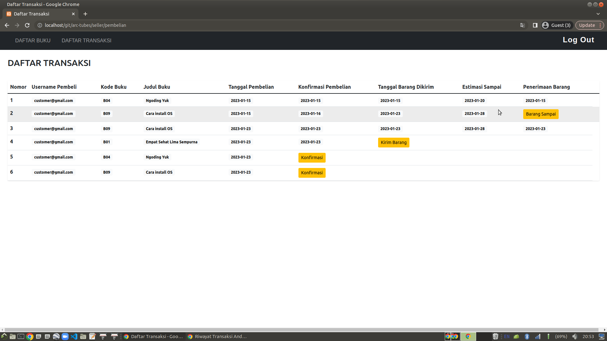This screenshot has height=341, width=607.
Task: Click the Kirim Barang button
Action: tap(394, 142)
